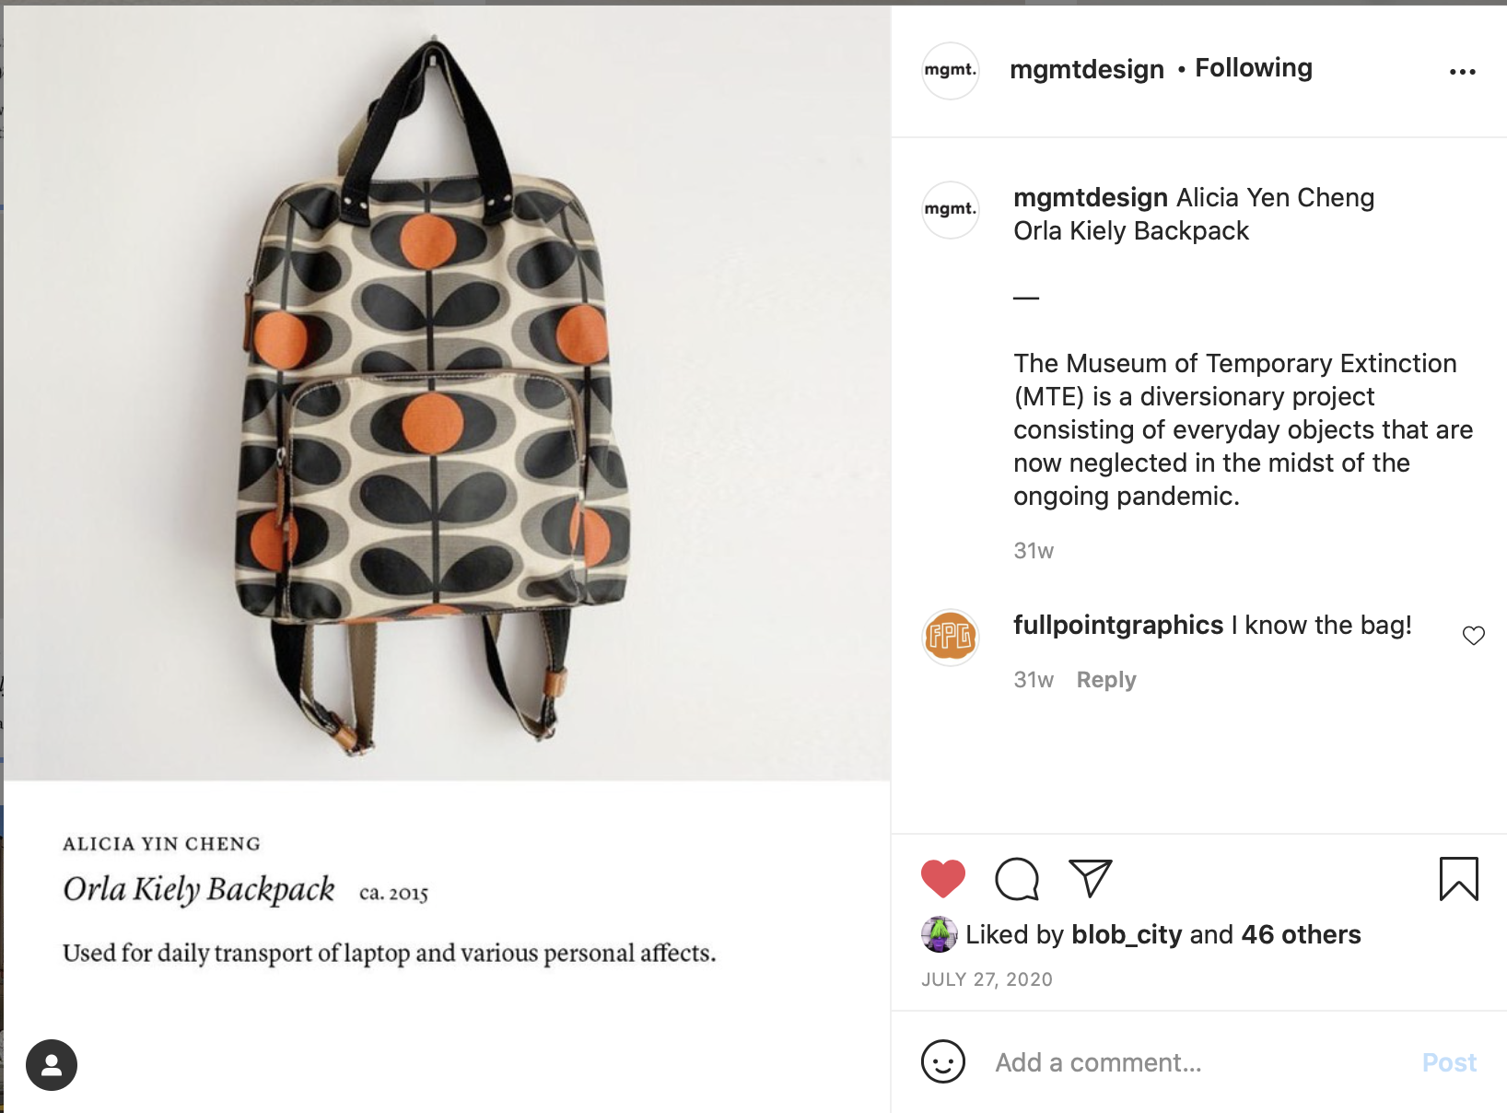The height and width of the screenshot is (1113, 1507).
Task: Open the emoji picker smiley icon
Action: pos(942,1061)
